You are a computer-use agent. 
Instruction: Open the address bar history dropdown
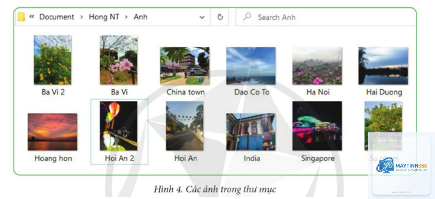point(202,17)
